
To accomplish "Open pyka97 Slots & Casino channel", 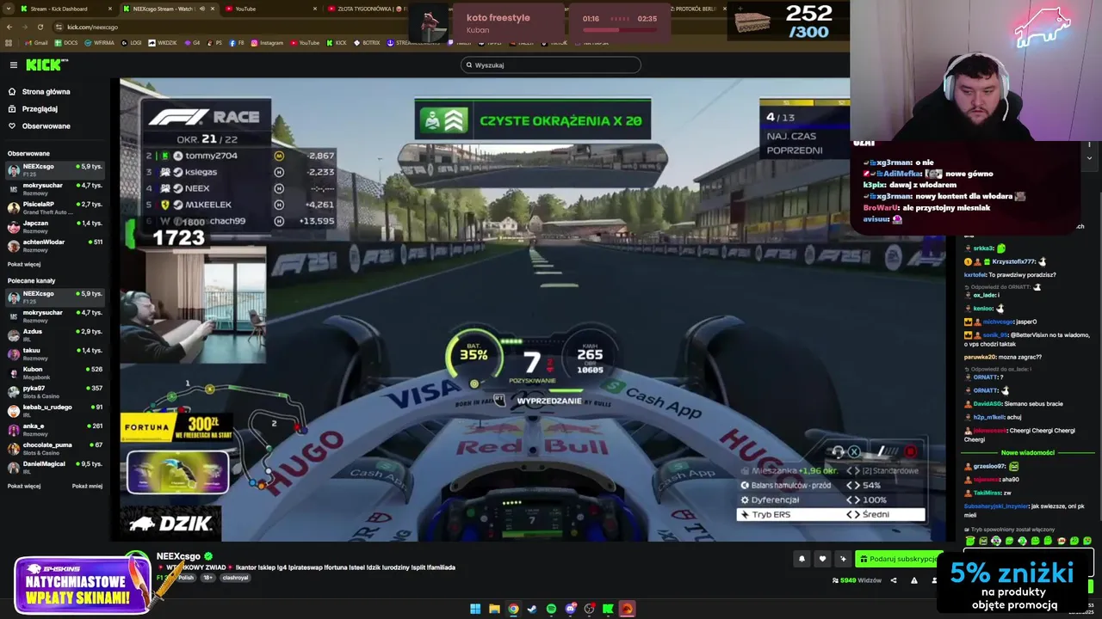I will [55, 391].
